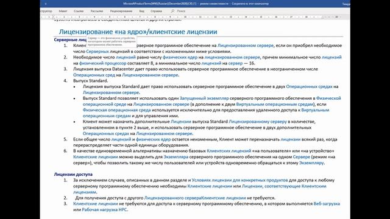Follow физических ядер link in item 5
The width and height of the screenshot is (390, 219).
coord(153,139)
